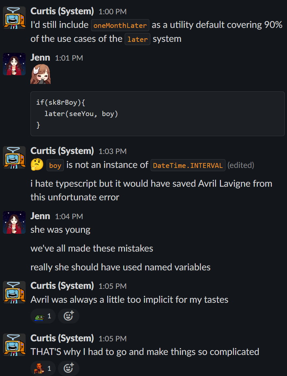The image size is (287, 376).
Task: Add reaction to Avril implicit message
Action: tap(69, 316)
